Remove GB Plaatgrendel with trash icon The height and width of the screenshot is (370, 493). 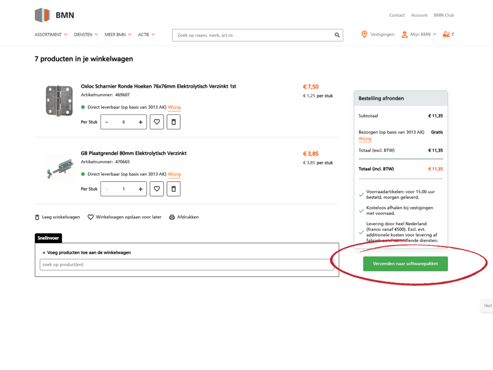[173, 189]
